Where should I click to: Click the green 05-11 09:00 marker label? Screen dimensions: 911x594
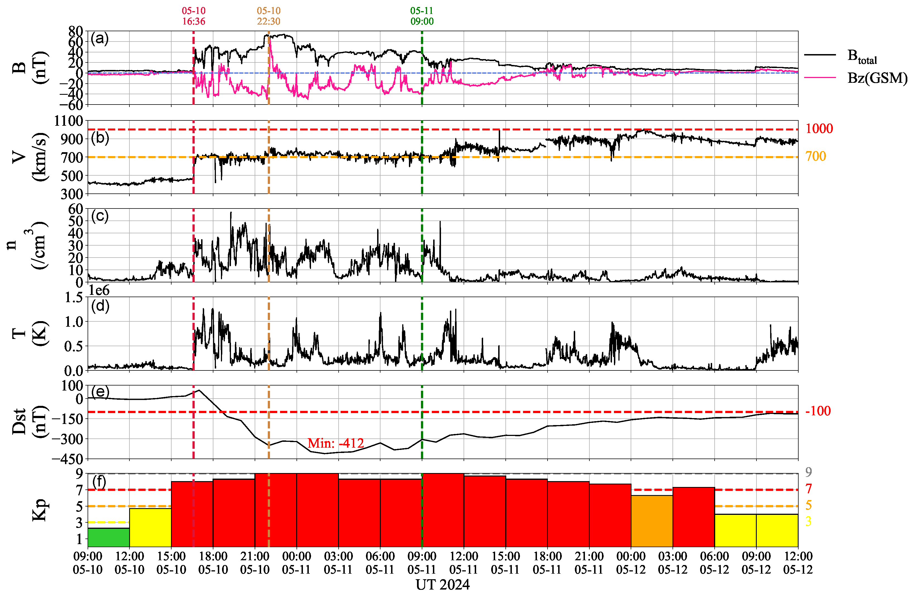(x=422, y=16)
